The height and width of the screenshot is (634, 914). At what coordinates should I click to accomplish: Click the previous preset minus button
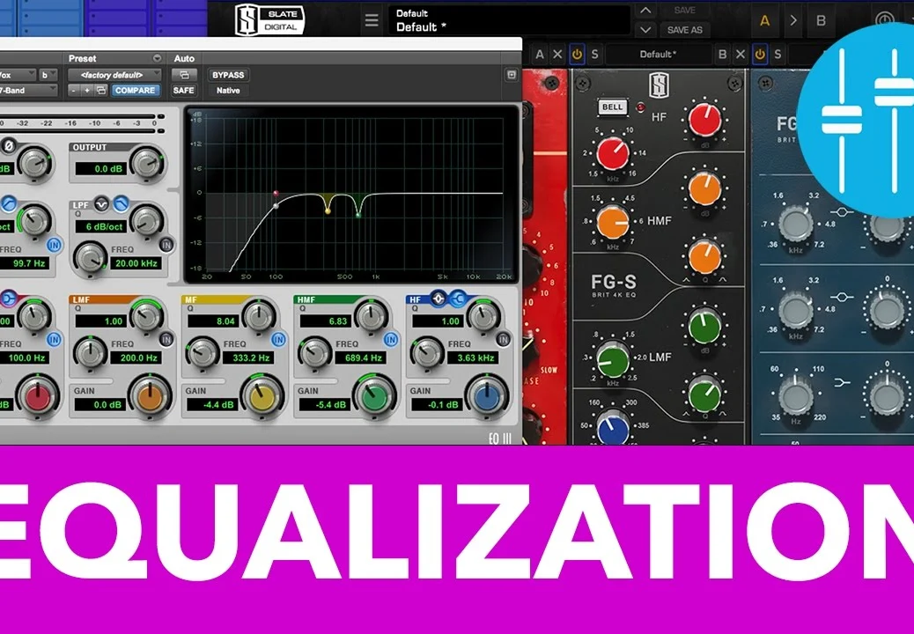click(73, 91)
